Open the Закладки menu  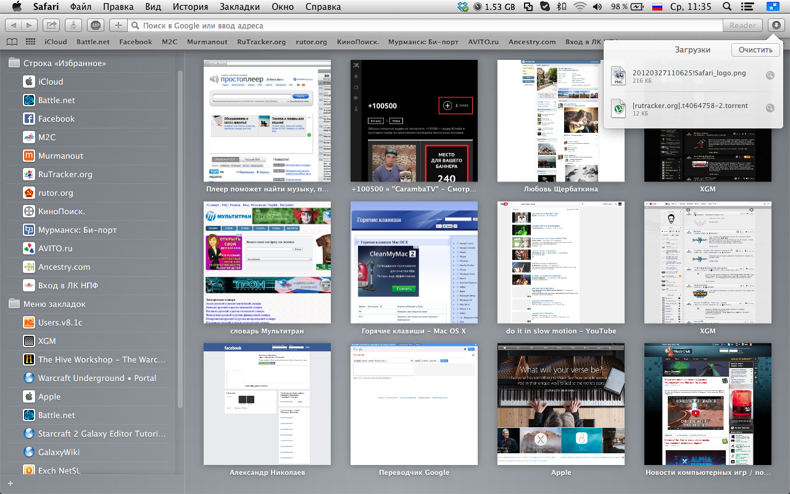pos(239,7)
